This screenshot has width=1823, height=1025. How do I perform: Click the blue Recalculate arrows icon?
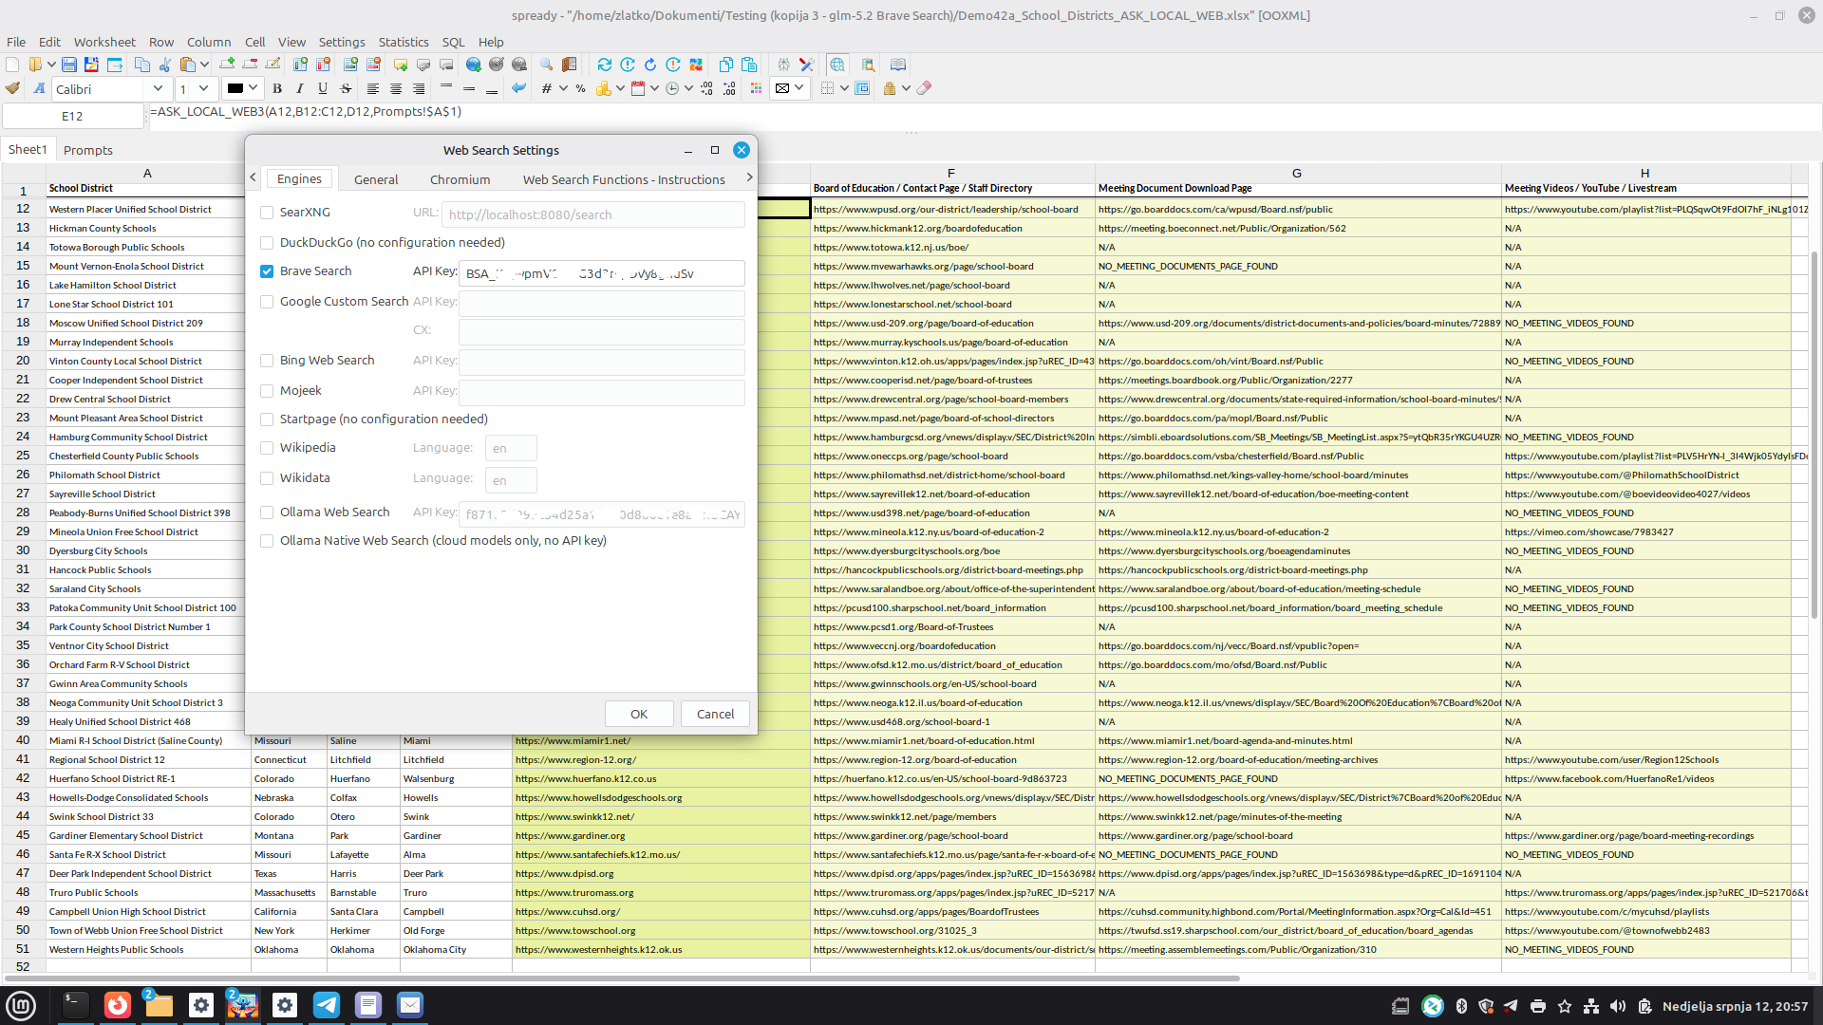(605, 65)
